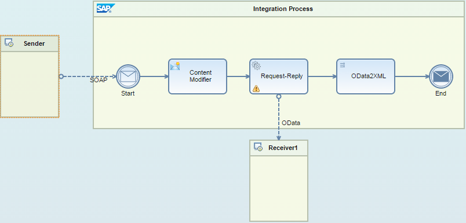Image resolution: width=466 pixels, height=223 pixels.
Task: Click the Integration Process title bar
Action: point(279,9)
